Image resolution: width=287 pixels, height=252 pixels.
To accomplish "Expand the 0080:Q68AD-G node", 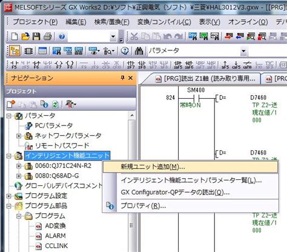I will [19, 176].
